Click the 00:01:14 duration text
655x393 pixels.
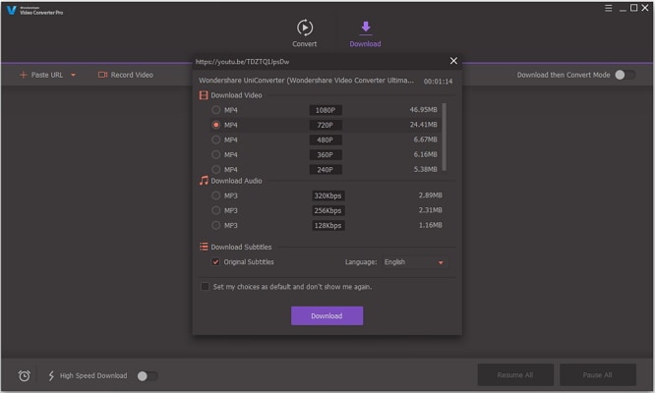pyautogui.click(x=439, y=82)
